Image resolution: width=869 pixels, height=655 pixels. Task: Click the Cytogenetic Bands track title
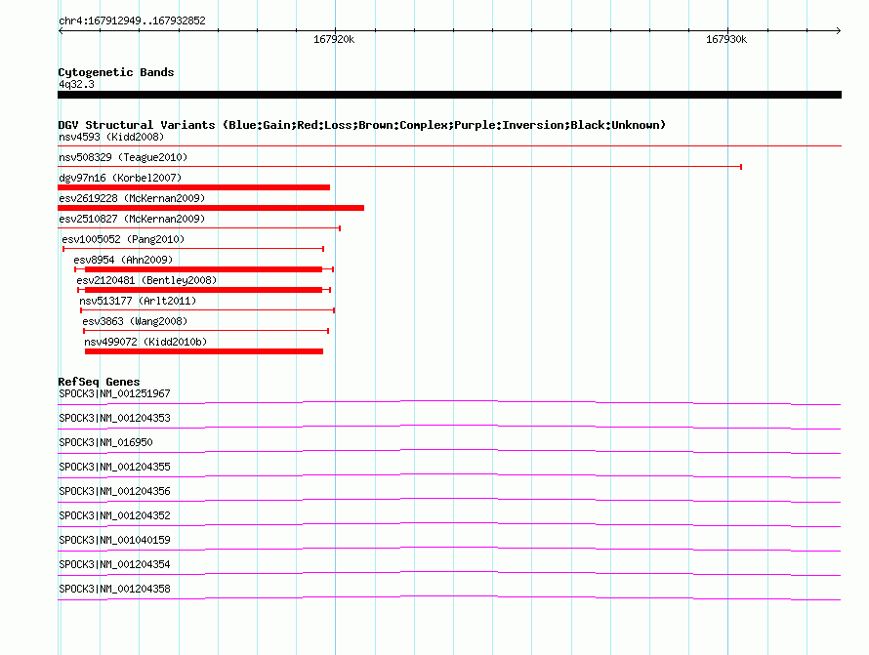coord(116,72)
